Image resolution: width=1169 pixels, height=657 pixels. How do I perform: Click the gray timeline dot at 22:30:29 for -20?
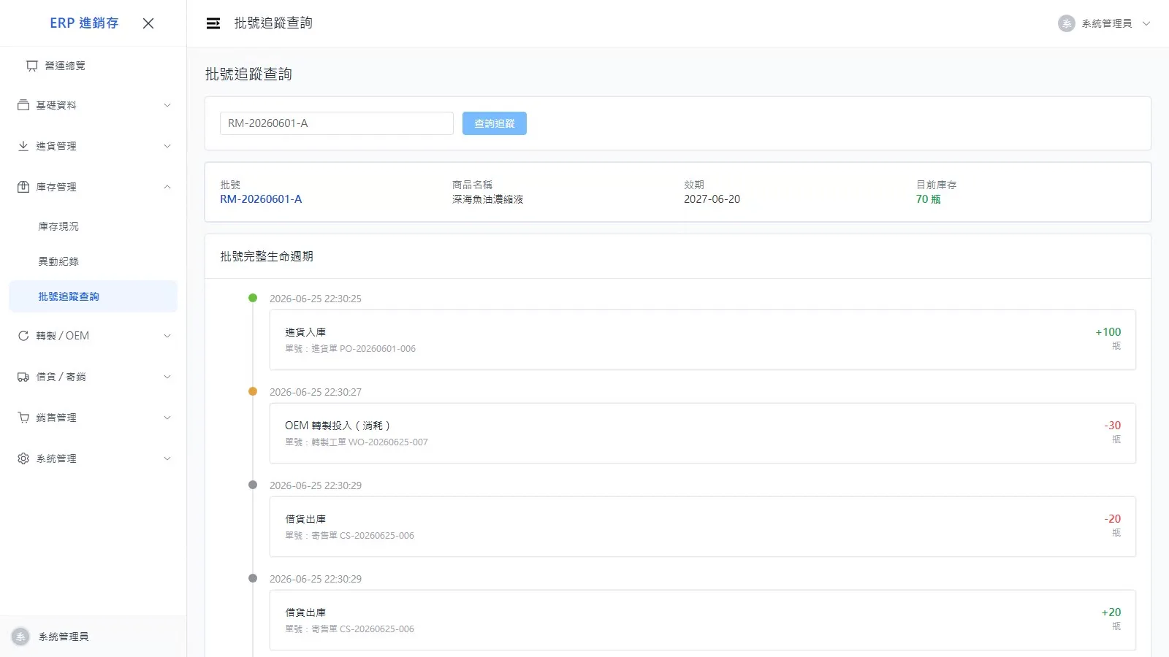pyautogui.click(x=253, y=485)
